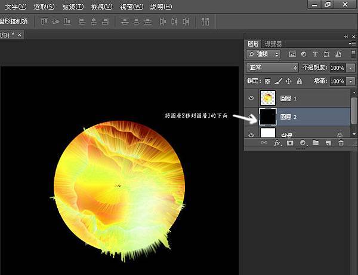Select the 圖層 2 black thumbnail
This screenshot has height=275, width=358.
268,117
